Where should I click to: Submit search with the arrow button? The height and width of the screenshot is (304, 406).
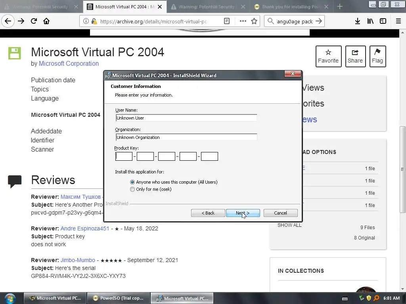click(x=319, y=21)
